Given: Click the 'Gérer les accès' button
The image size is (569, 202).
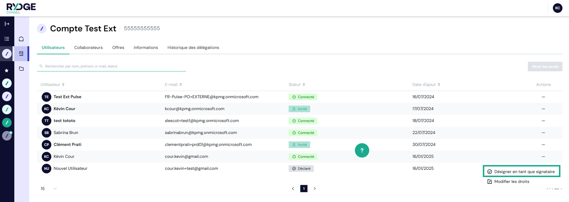Looking at the screenshot, I should [545, 66].
